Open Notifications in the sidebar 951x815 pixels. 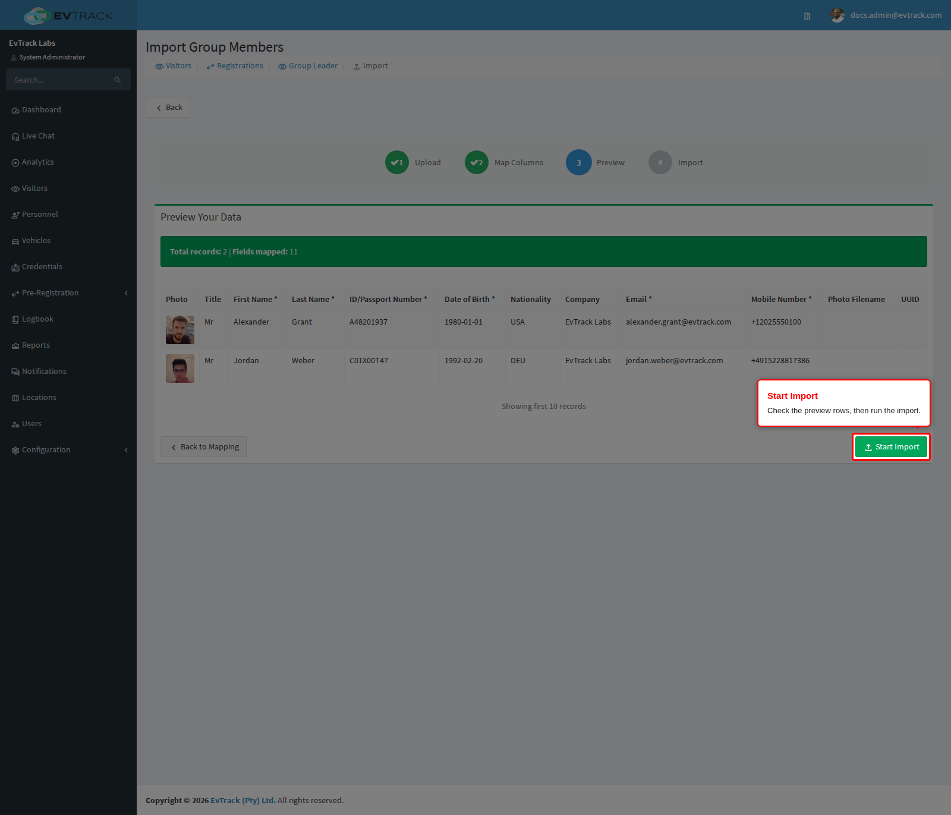click(68, 372)
